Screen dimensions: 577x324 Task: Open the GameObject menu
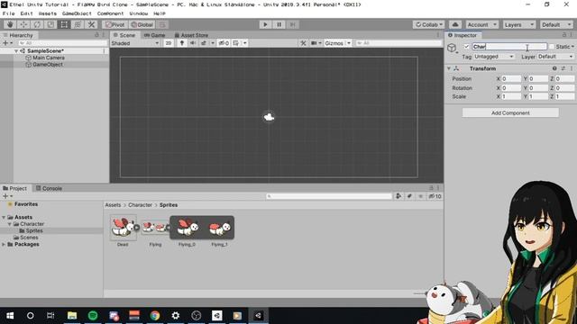(x=77, y=13)
